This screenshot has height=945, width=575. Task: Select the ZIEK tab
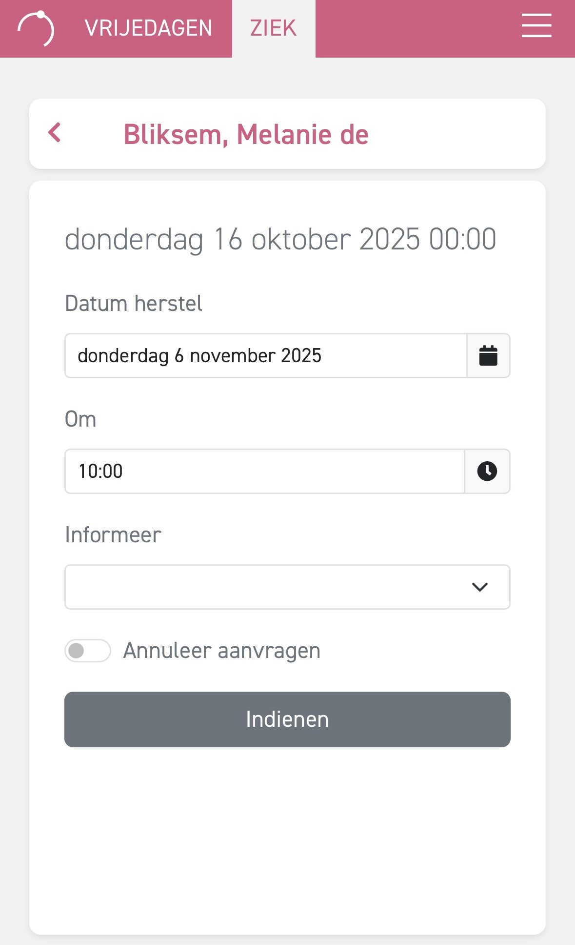[x=274, y=28]
